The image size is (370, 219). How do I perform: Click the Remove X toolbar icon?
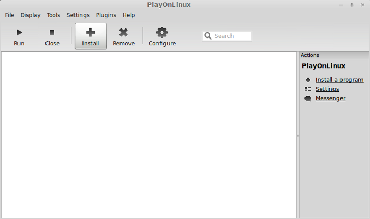pos(123,33)
